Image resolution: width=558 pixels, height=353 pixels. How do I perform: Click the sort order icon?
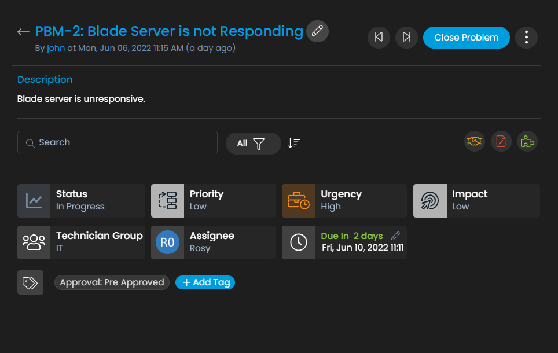pyautogui.click(x=294, y=143)
